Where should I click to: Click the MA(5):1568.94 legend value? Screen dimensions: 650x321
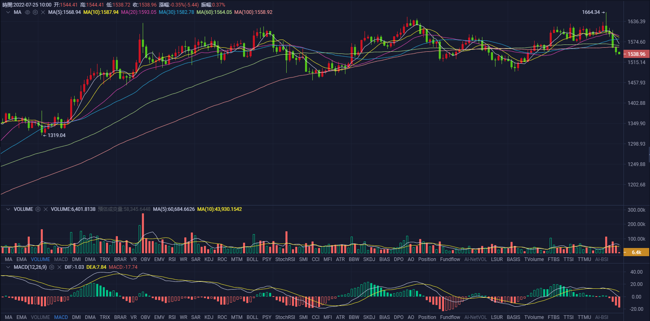[64, 12]
